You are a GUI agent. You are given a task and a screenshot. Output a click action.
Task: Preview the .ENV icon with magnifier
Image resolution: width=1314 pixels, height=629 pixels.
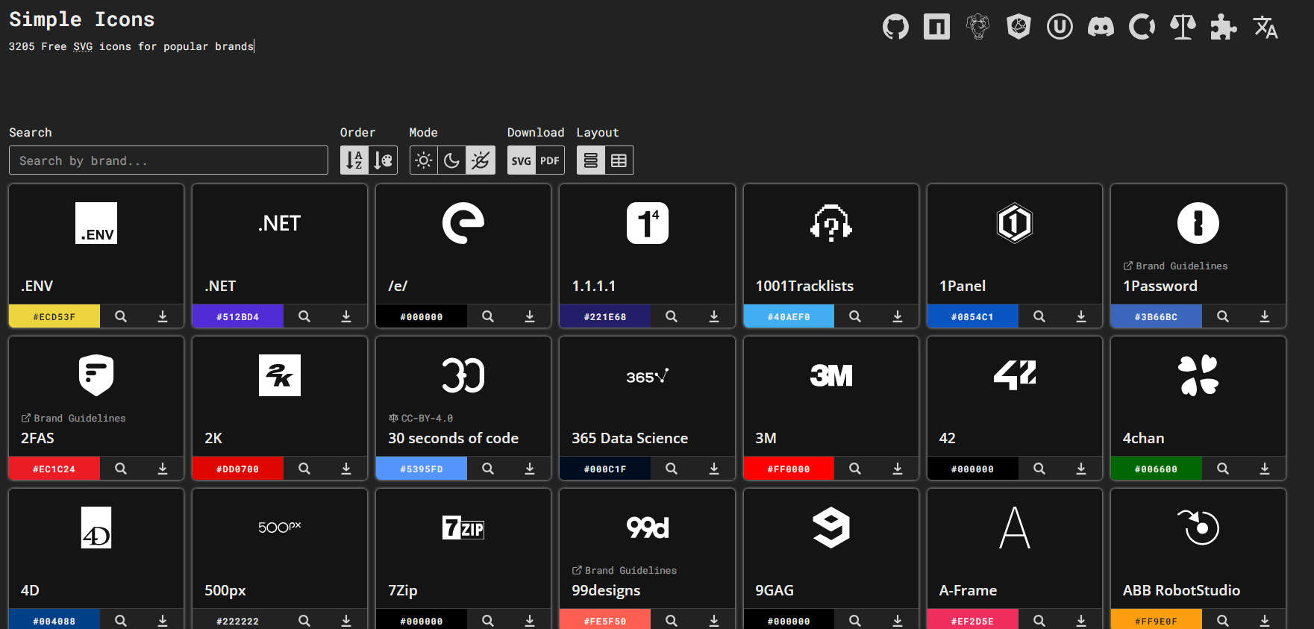(x=121, y=316)
